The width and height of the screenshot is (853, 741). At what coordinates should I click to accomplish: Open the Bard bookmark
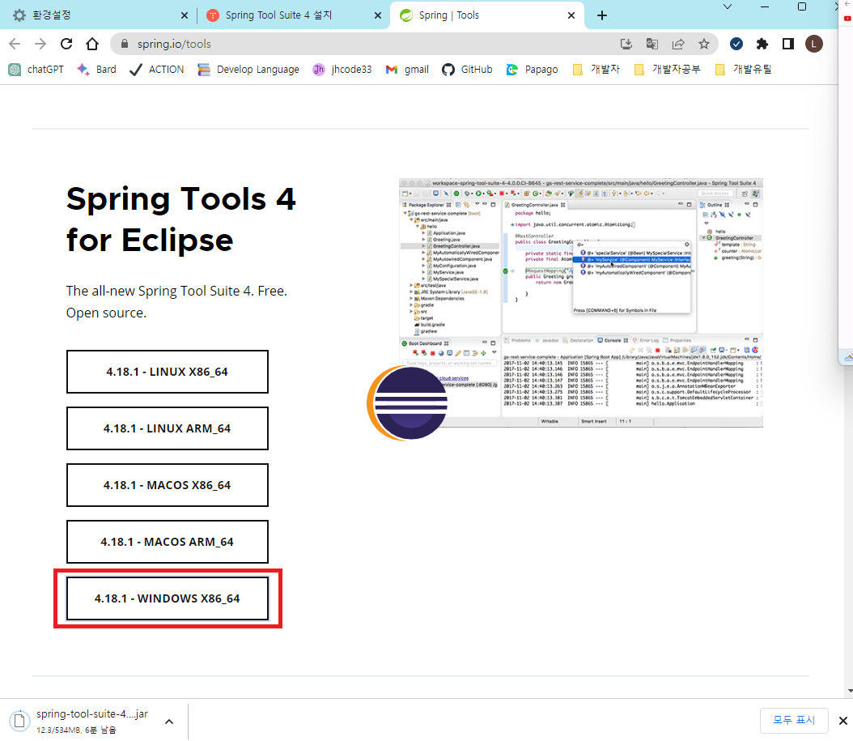pyautogui.click(x=97, y=70)
